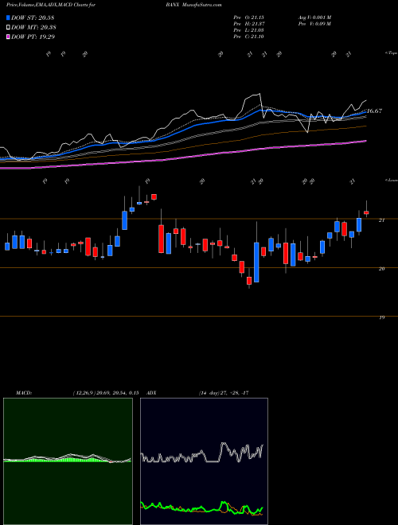Open the ADX indicator chart panel

point(204,461)
